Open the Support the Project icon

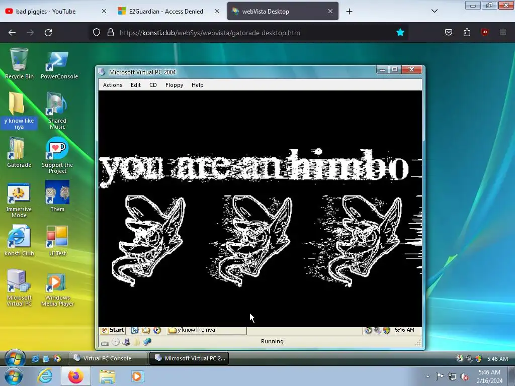pos(57,155)
